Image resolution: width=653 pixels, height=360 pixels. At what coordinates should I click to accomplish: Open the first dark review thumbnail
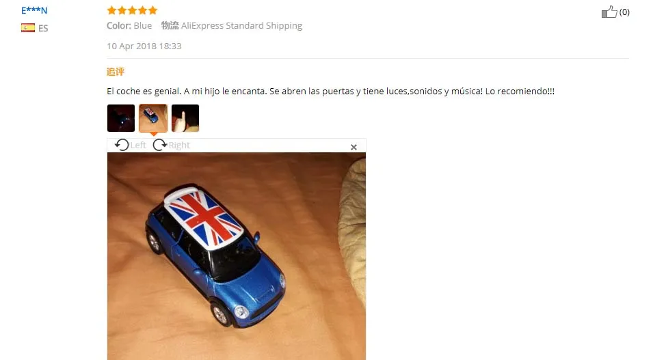(121, 118)
